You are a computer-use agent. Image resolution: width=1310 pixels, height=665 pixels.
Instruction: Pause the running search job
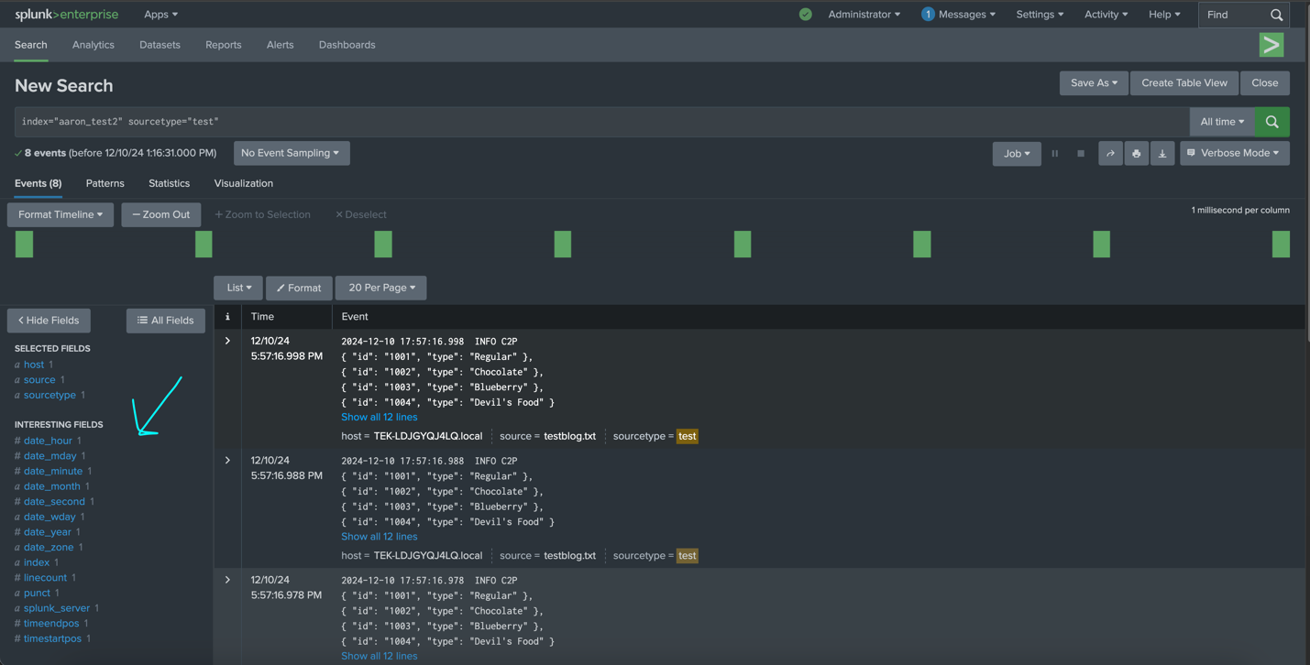[1055, 153]
